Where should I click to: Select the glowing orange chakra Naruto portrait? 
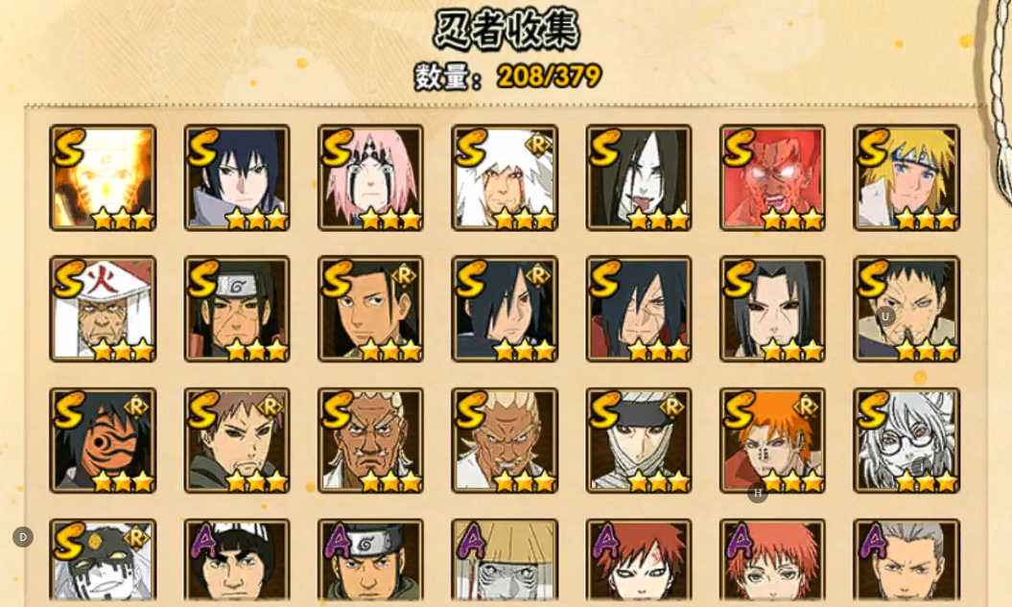(103, 178)
